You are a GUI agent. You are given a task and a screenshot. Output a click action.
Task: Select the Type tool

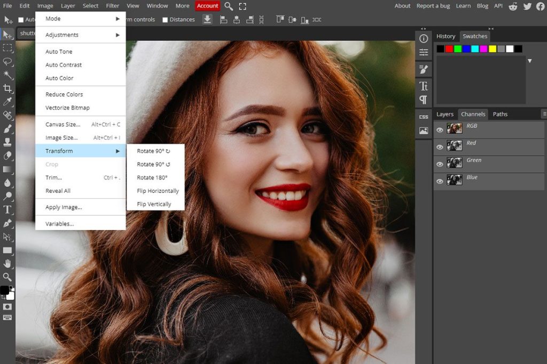coord(7,209)
